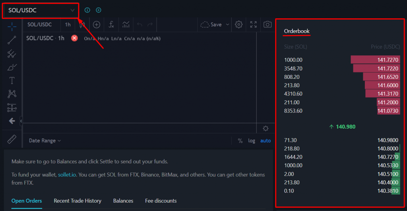The width and height of the screenshot is (407, 211).
Task: Toggle percent scale on chart
Action: click(240, 141)
